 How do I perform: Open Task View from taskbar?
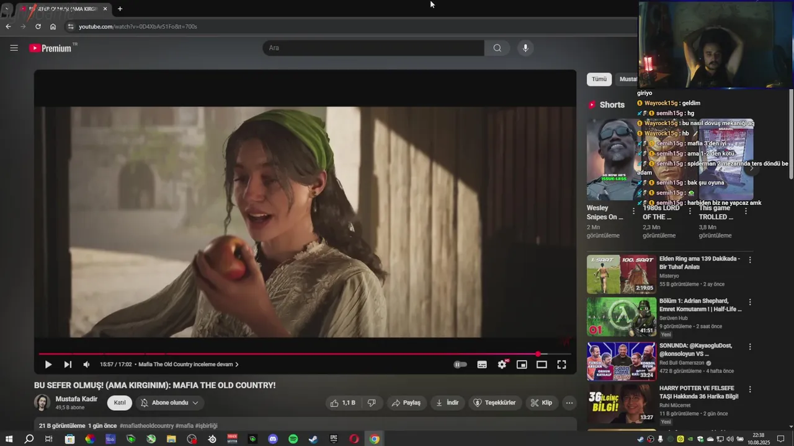point(49,439)
